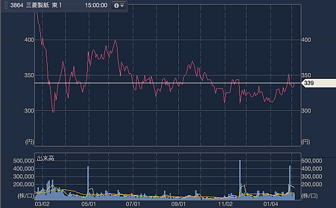
Task: Click the (株/口) unit label on right volume axis
Action: (310, 196)
